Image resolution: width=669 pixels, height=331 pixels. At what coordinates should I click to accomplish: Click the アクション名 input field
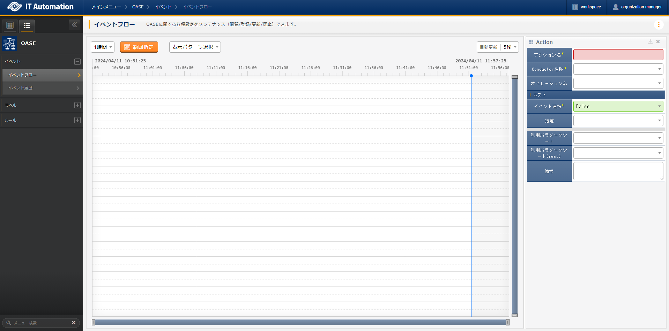point(618,55)
